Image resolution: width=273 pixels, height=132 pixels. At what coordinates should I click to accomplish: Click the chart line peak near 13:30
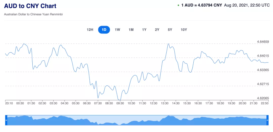(x=168, y=44)
